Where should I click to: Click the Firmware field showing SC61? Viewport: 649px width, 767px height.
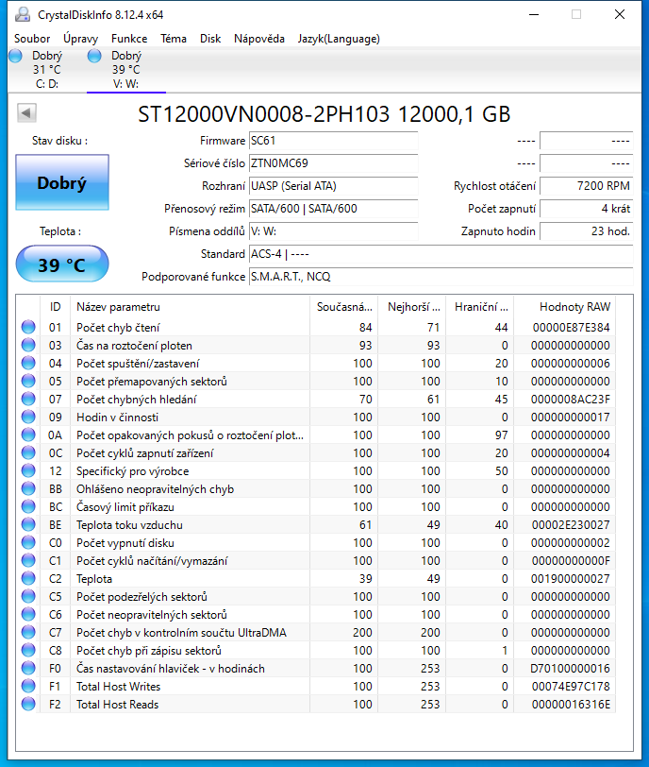pyautogui.click(x=332, y=141)
